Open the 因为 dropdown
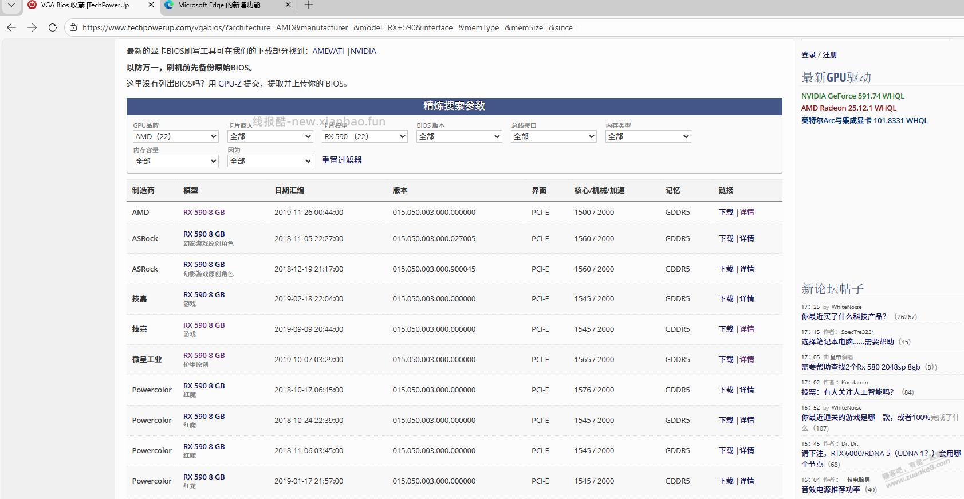 coord(270,161)
